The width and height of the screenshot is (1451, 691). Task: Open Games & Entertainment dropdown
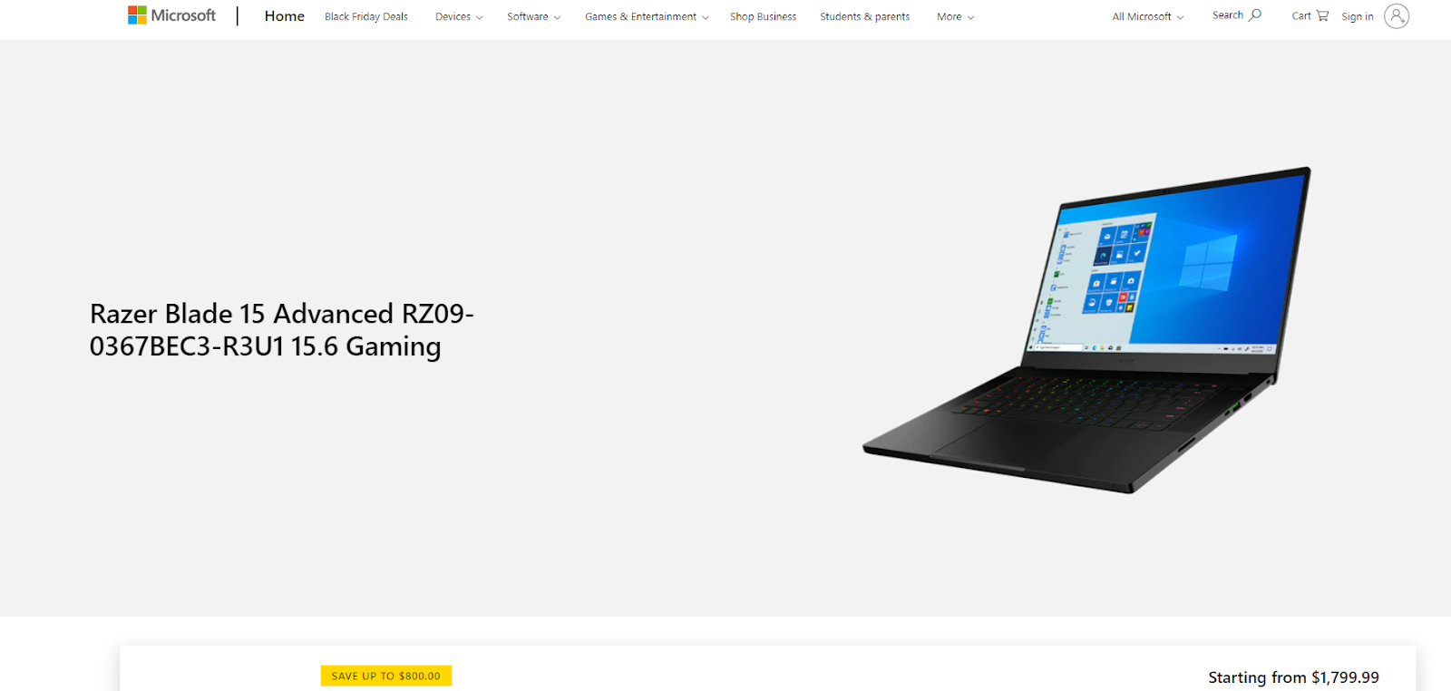647,16
